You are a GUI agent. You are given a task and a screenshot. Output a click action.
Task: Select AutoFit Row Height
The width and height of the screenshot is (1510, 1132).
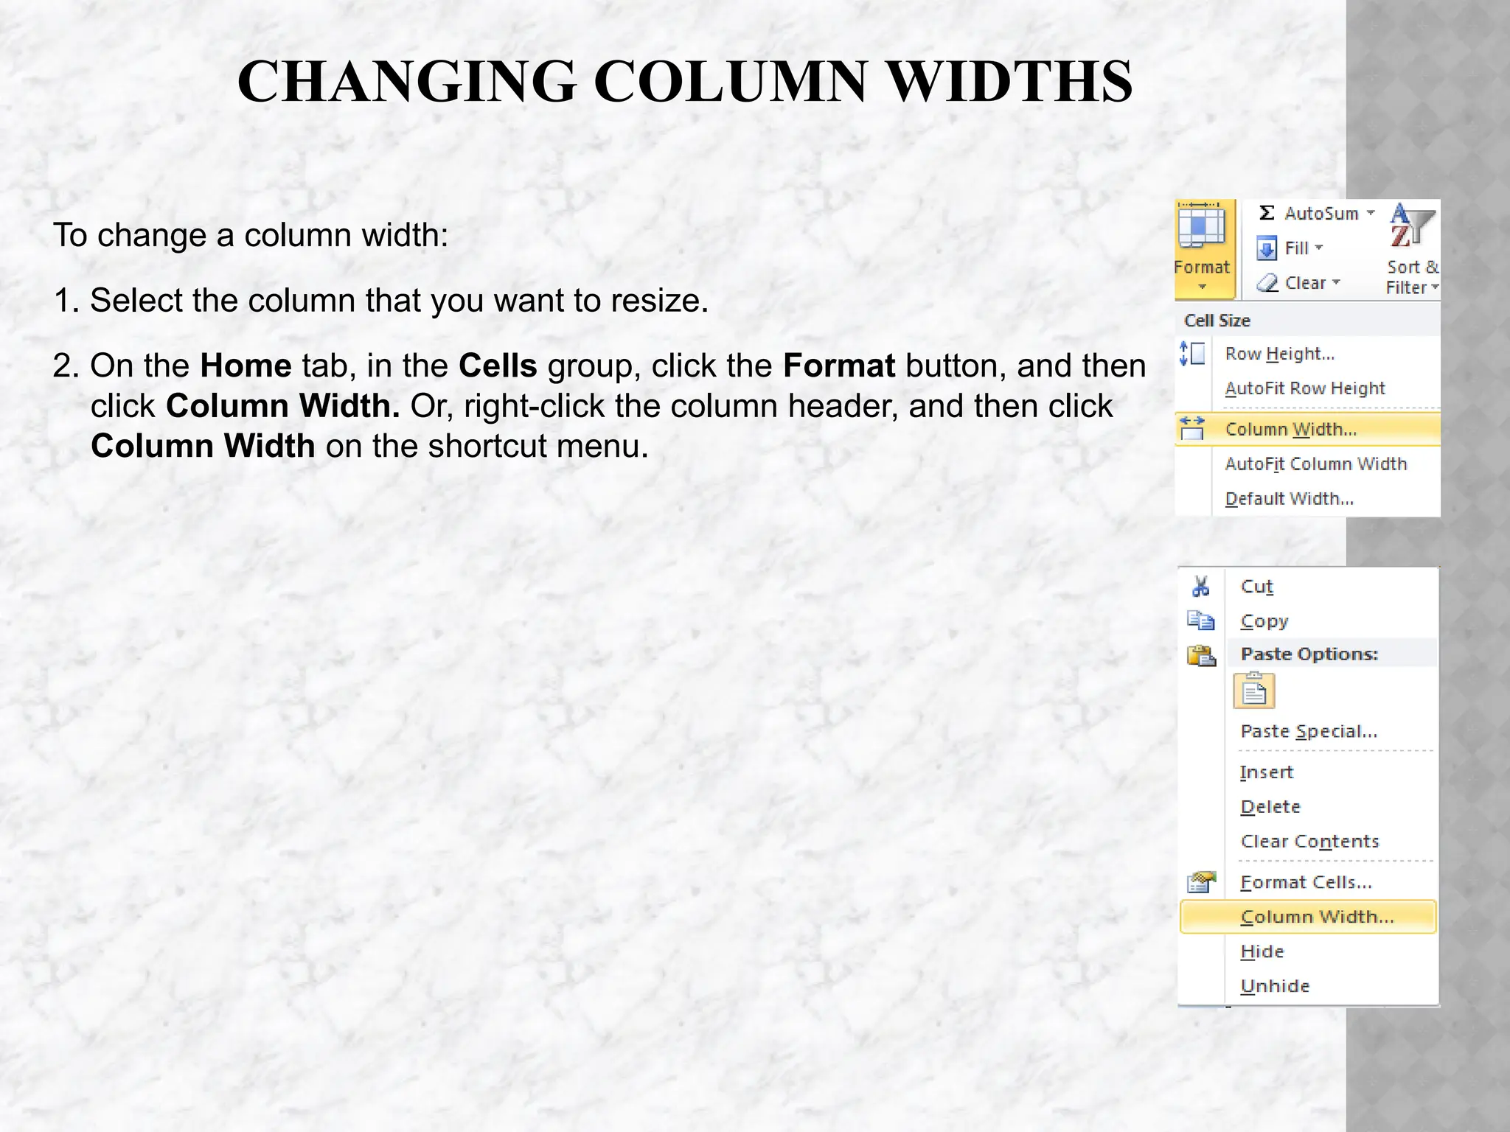pyautogui.click(x=1304, y=388)
